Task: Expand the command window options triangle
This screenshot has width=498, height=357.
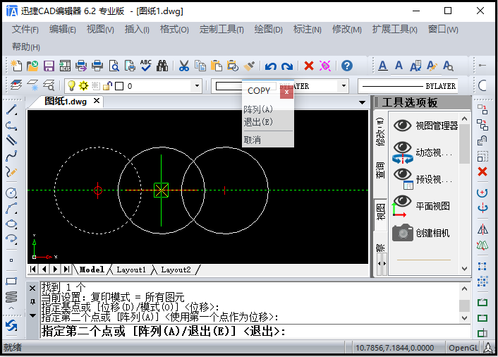Action: coord(32,315)
